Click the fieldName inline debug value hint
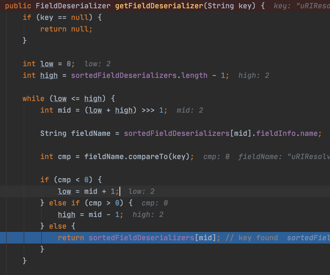 [x=284, y=157]
